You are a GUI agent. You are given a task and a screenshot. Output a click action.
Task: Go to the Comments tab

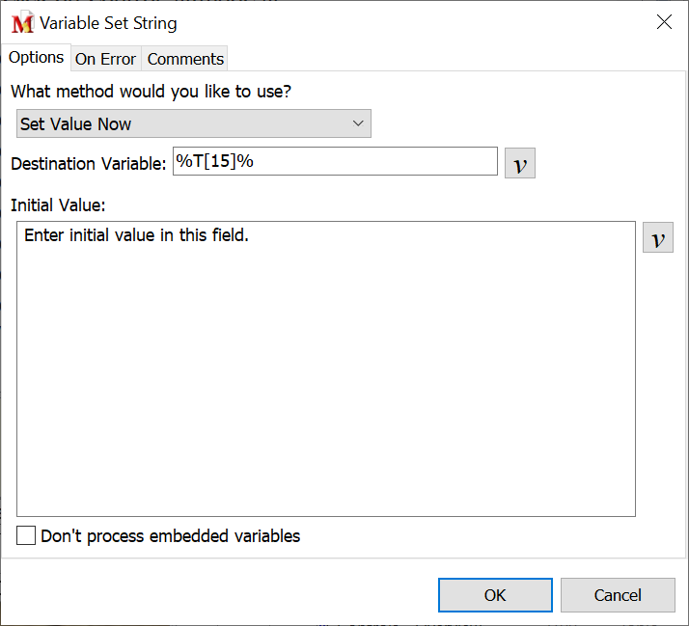[x=185, y=59]
